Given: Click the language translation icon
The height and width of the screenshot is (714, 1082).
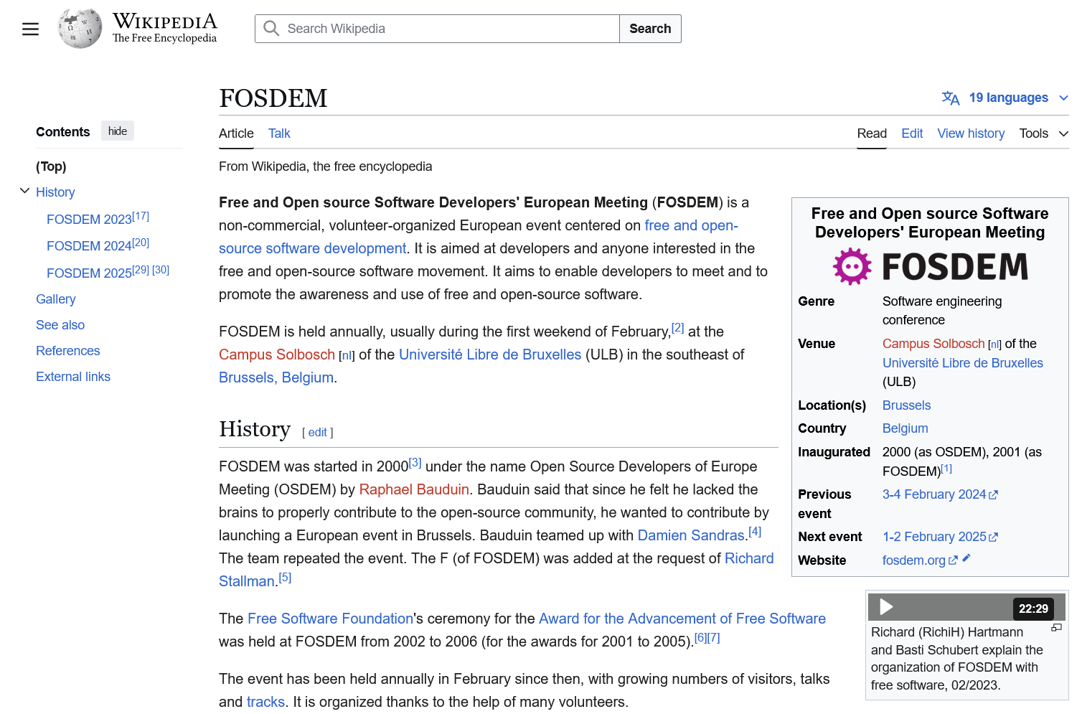Looking at the screenshot, I should tap(951, 98).
